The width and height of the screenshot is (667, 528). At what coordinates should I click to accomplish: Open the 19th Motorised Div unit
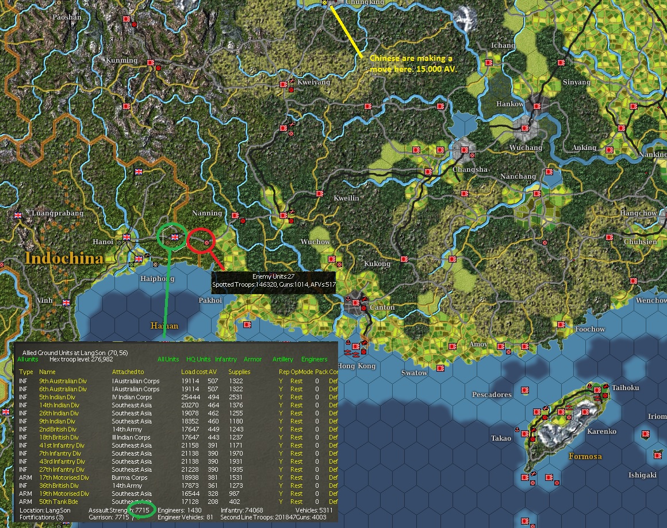(x=64, y=494)
